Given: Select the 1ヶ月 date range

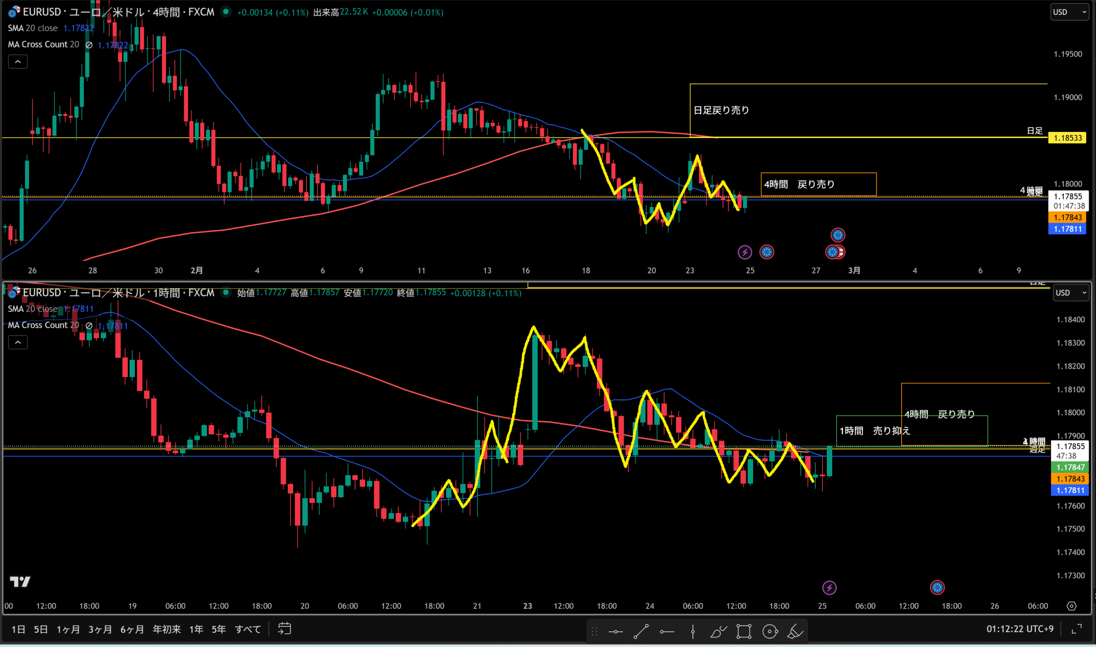Looking at the screenshot, I should 68,629.
